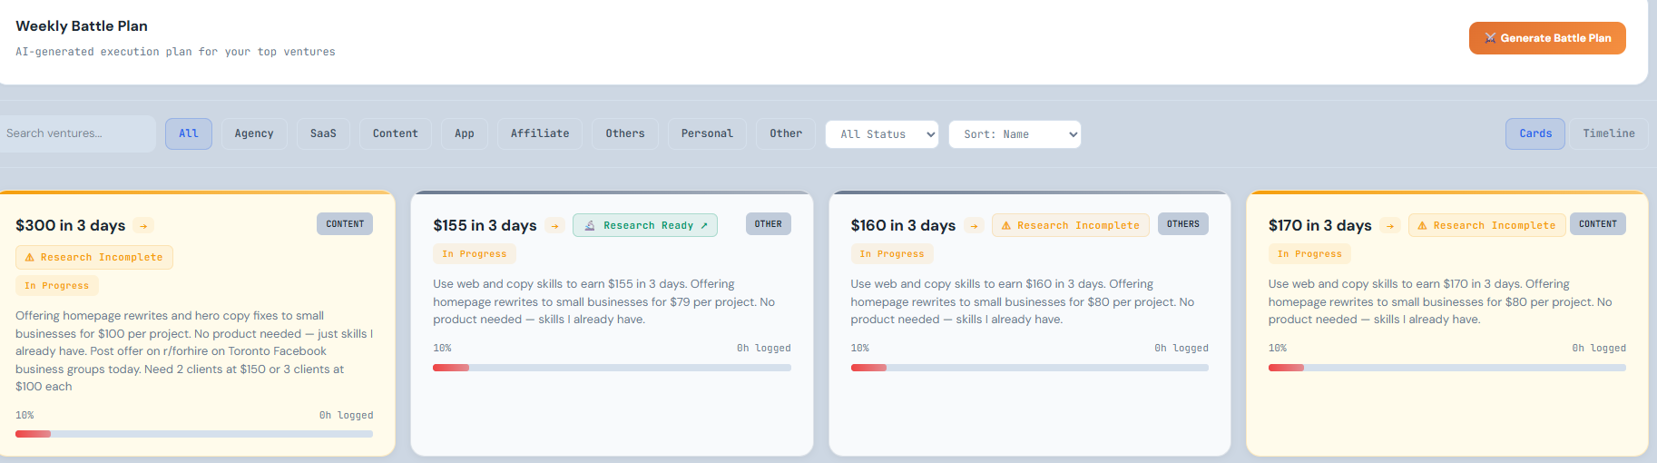Click the arrow icon beside $155 in 3 days
The height and width of the screenshot is (463, 1657).
554,226
